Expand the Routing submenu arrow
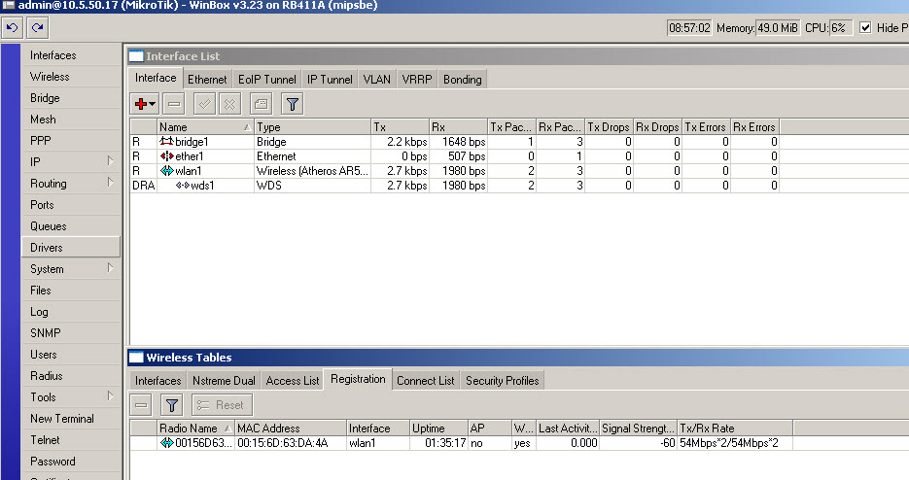Viewport: 909px width, 480px height. tap(110, 183)
